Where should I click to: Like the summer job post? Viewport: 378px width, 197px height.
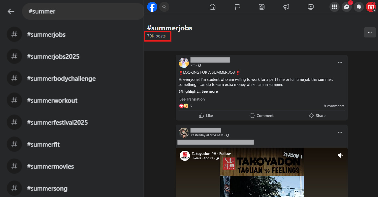206,116
